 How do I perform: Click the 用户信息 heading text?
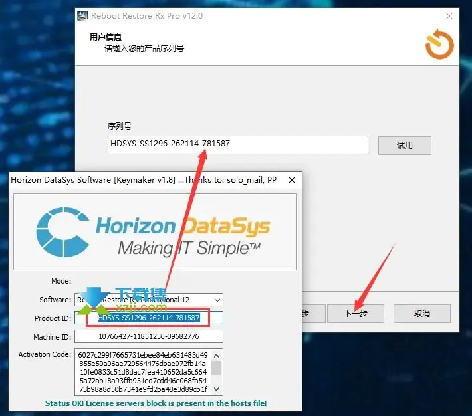click(x=106, y=37)
